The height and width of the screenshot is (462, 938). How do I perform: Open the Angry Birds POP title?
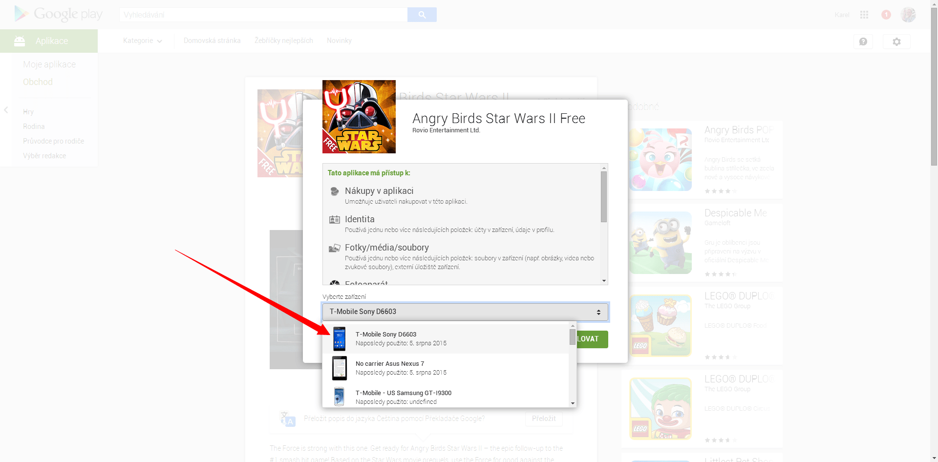[738, 130]
